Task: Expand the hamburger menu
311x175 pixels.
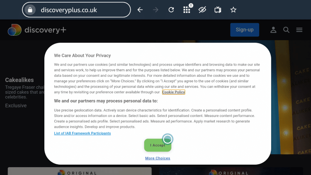Action: coord(299,30)
